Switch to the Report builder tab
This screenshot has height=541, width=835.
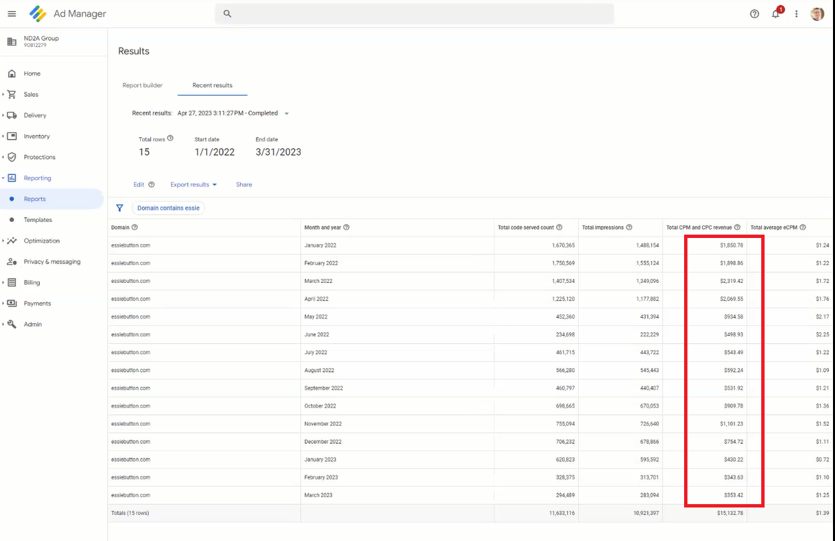(x=143, y=85)
